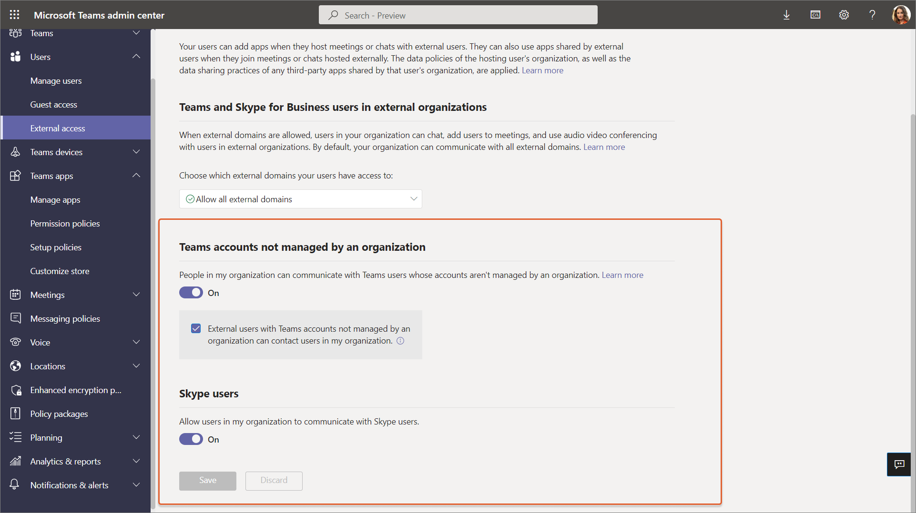This screenshot has height=513, width=916.
Task: Click the help question mark icon
Action: point(872,15)
